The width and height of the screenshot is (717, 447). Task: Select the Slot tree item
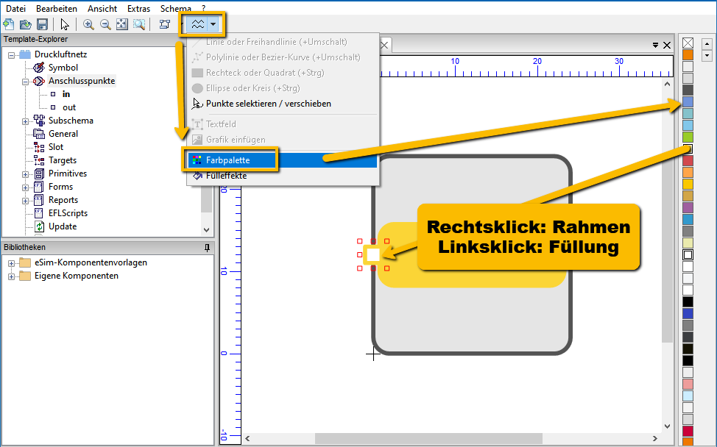[56, 147]
